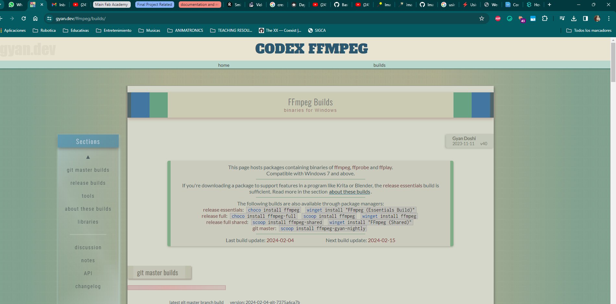Open the Todos los marcadores folder

point(589,30)
